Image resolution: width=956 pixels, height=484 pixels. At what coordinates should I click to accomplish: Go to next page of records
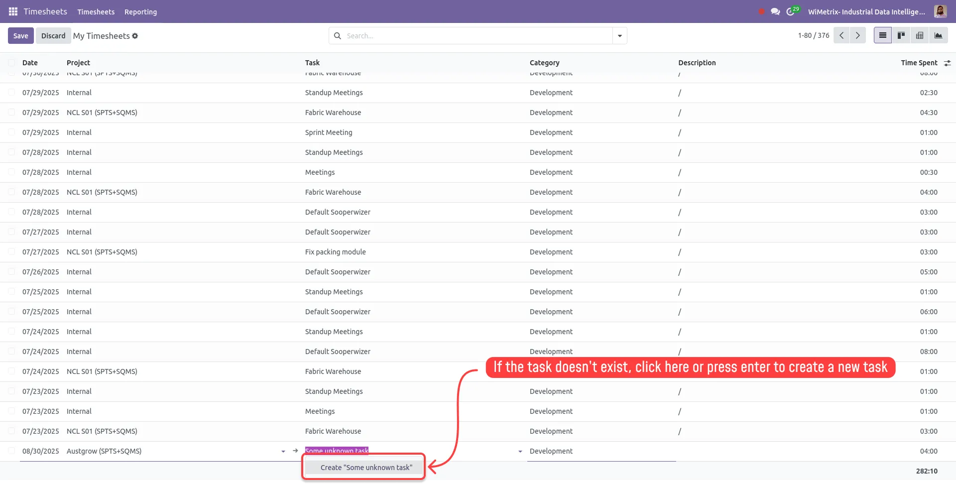pos(857,35)
